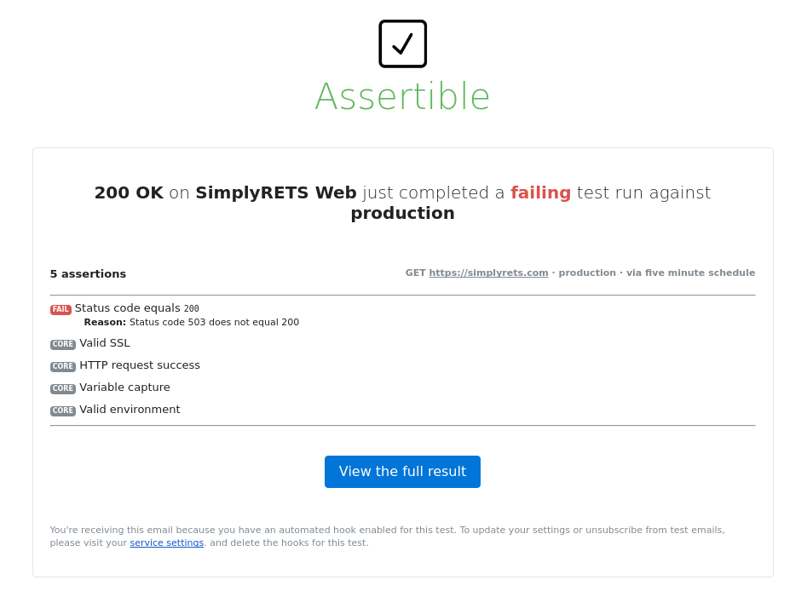The height and width of the screenshot is (597, 807).
Task: Click the Valid environment assertion label
Action: coord(130,410)
